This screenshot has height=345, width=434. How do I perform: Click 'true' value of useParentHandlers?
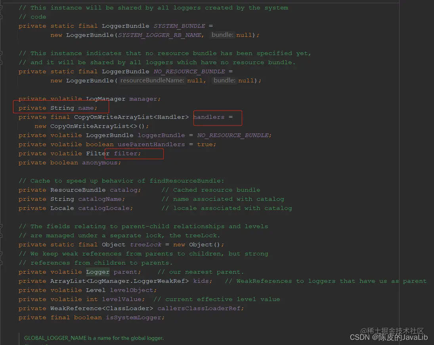205,145
